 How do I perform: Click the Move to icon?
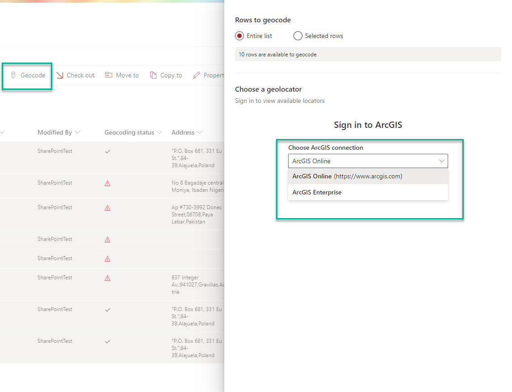109,75
